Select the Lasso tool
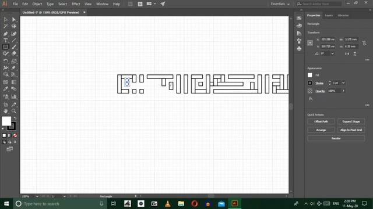This screenshot has height=209, width=373. tap(14, 26)
